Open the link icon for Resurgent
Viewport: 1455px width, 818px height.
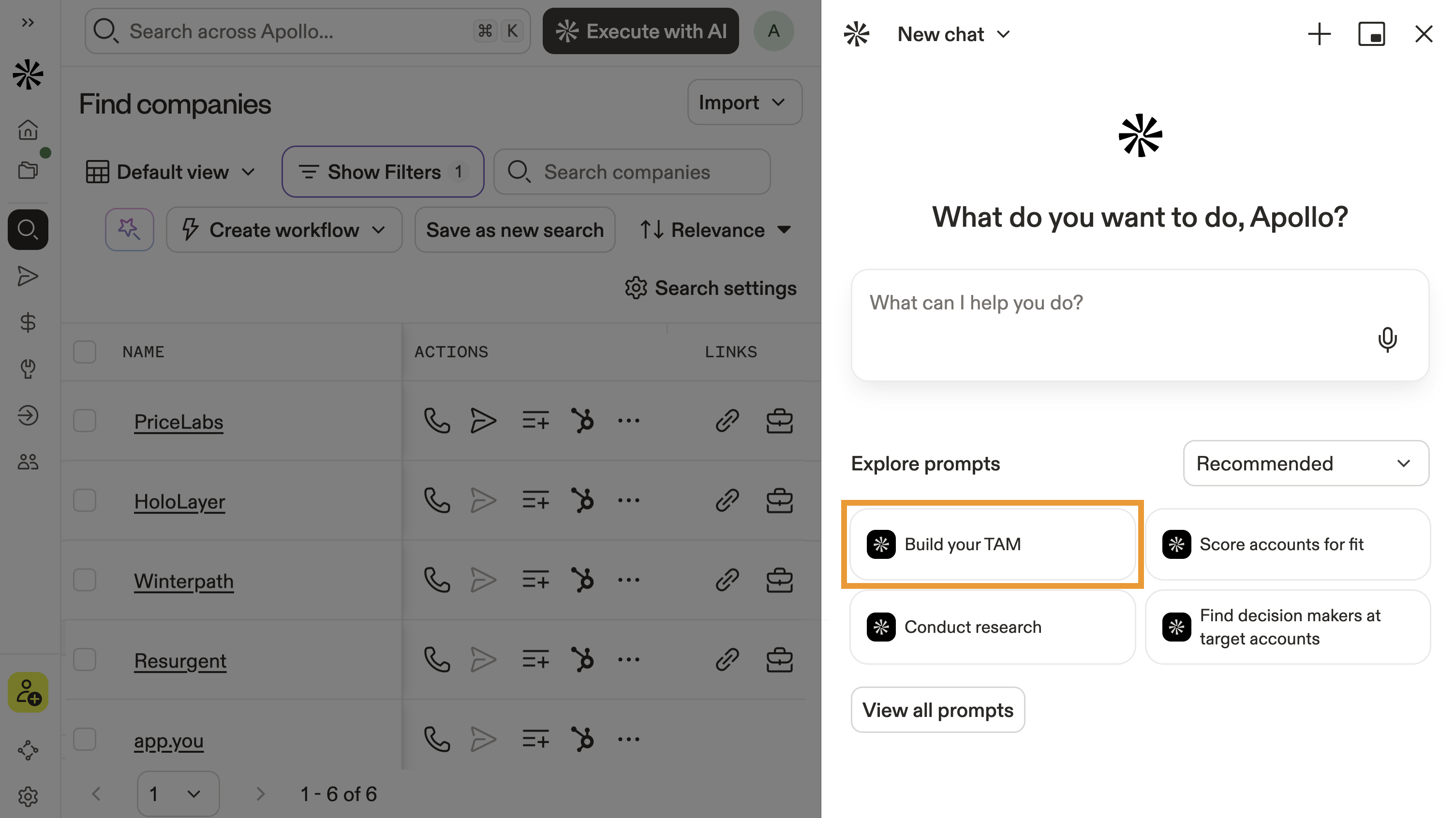(727, 660)
